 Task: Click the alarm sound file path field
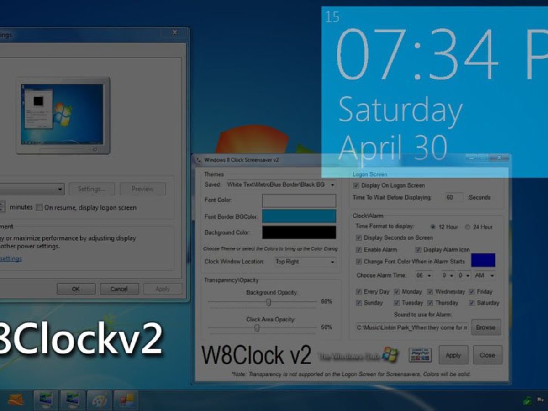pos(412,327)
